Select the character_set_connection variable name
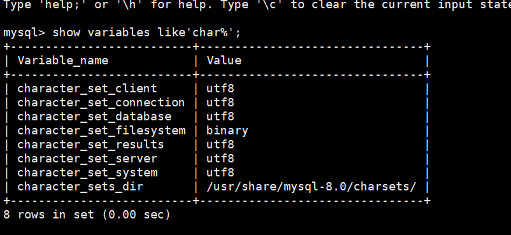 101,103
